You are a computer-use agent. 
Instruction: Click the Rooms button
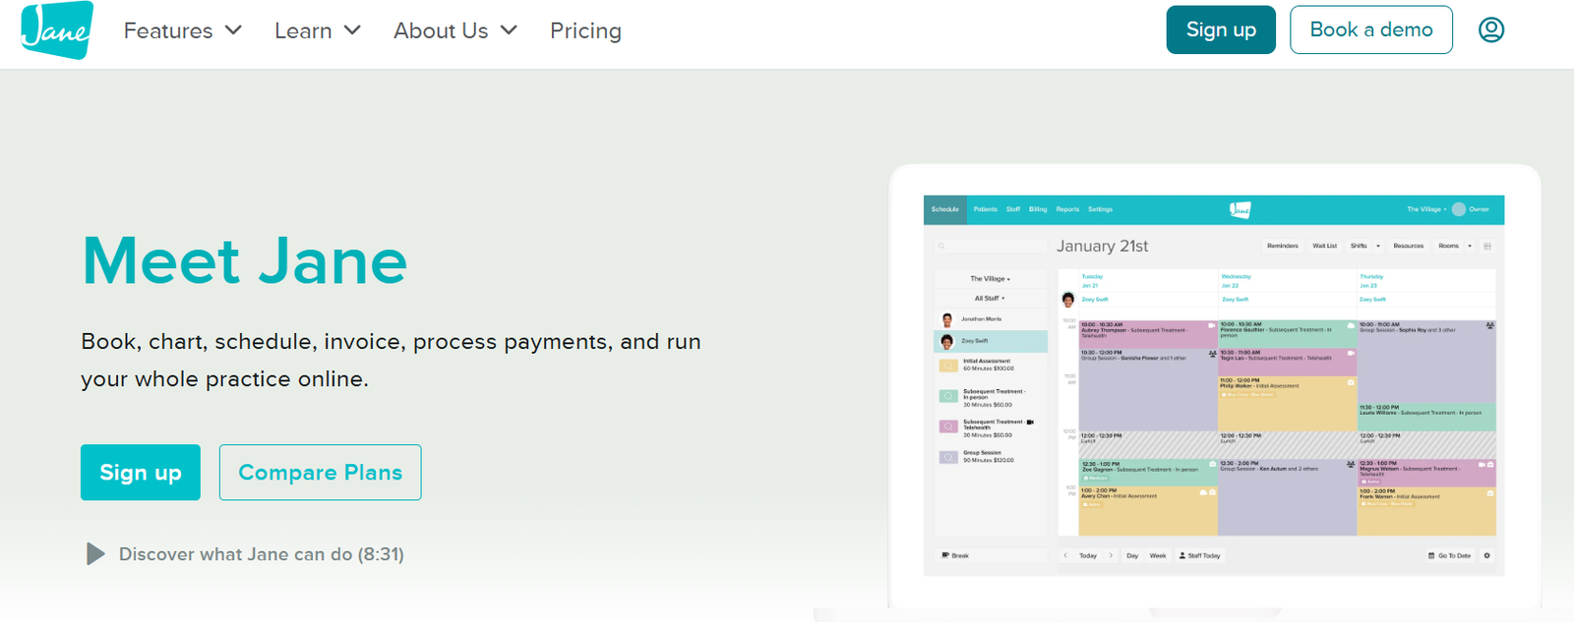tap(1449, 246)
